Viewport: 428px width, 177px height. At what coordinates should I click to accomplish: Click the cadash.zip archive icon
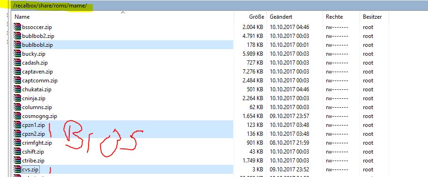click(x=17, y=63)
